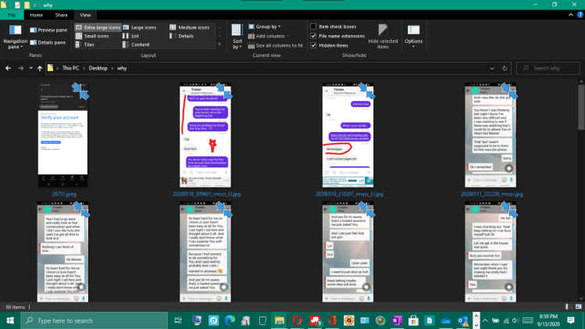Enable Item check boxes
The image size is (585, 329).
pyautogui.click(x=313, y=27)
